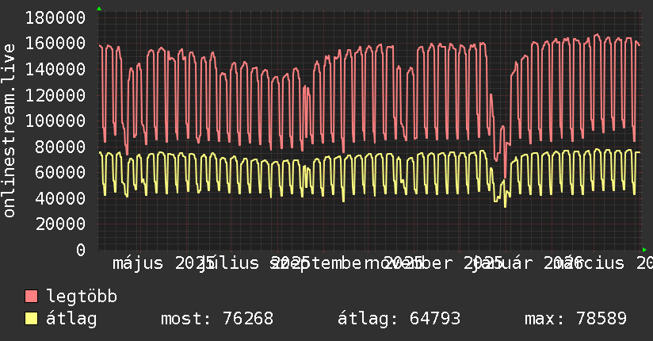Click the 40000 y-axis label
Screen dimensions: 653x341
(x=60, y=198)
